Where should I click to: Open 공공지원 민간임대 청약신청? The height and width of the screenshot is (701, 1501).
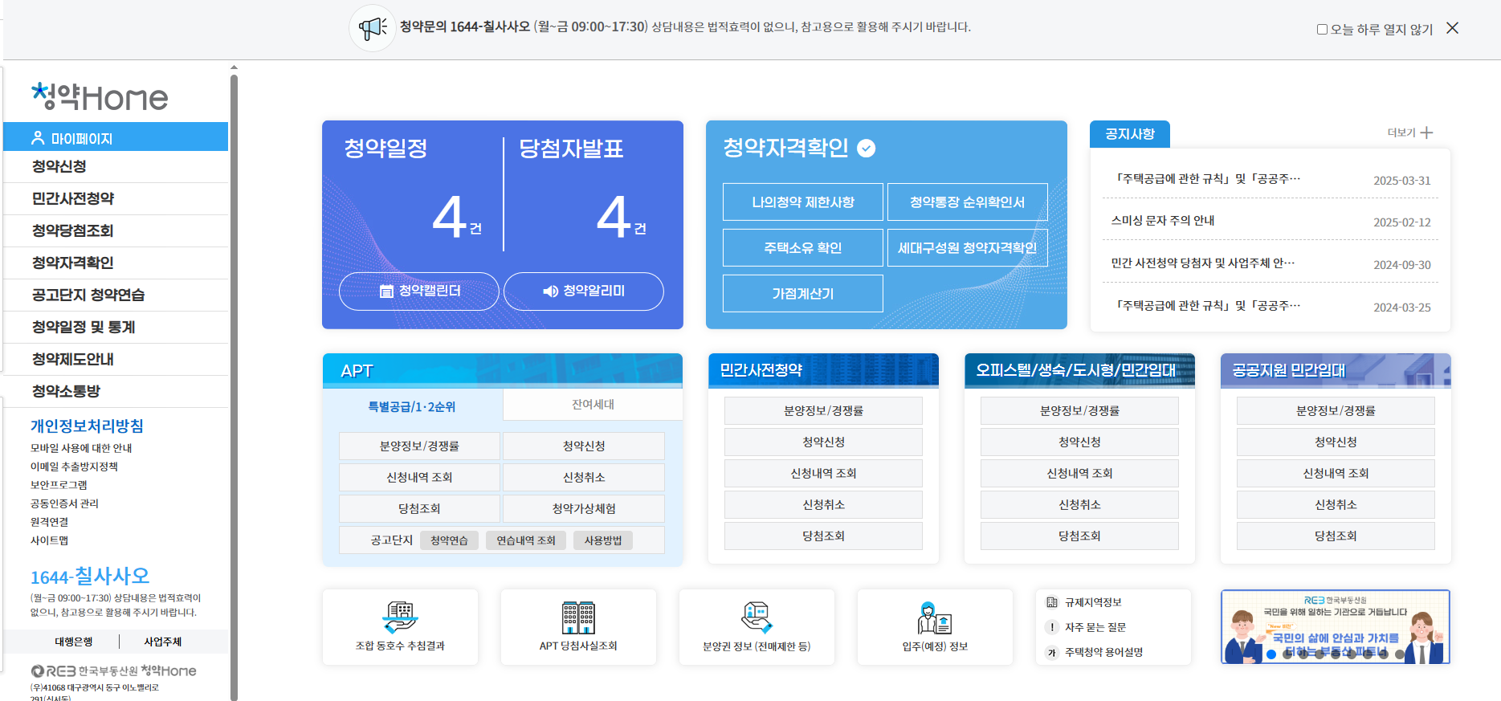(1336, 442)
